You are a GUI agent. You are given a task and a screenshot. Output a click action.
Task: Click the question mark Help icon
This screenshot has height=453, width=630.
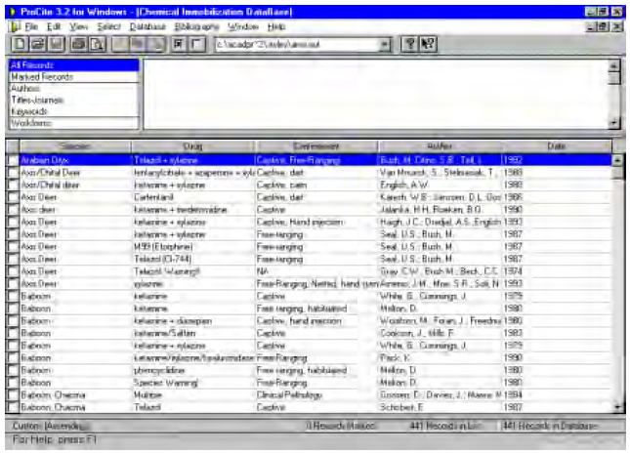pyautogui.click(x=409, y=44)
